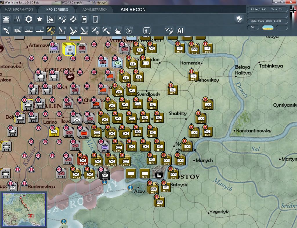297x228 pixels.
Task: Switch to the INFO SCREENS tab
Action: click(x=57, y=10)
